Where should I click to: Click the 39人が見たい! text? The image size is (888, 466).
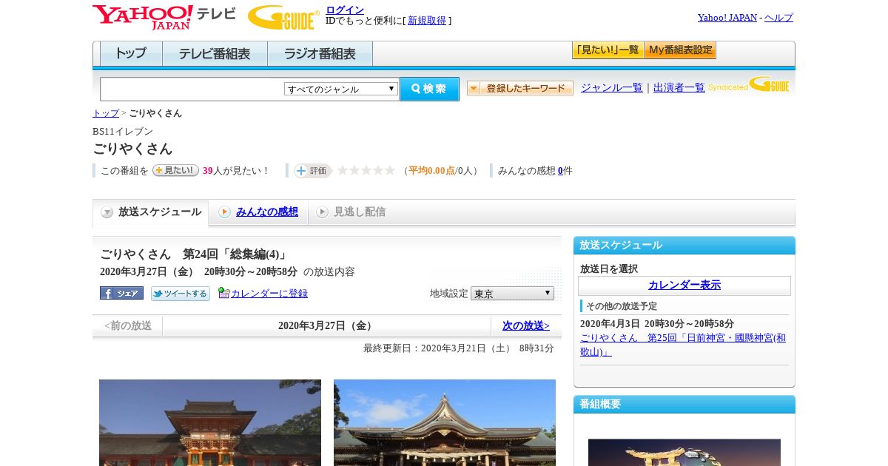236,171
